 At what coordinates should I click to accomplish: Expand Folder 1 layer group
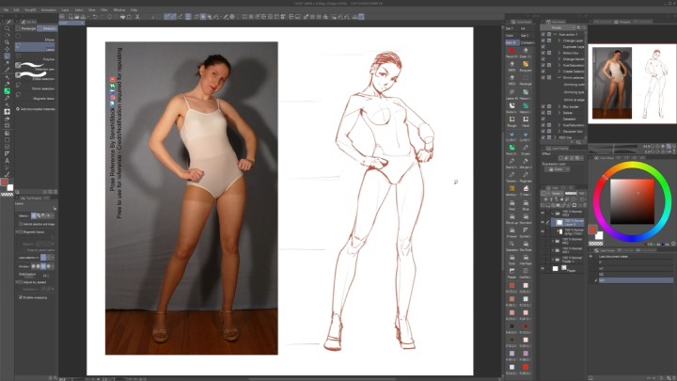552,260
